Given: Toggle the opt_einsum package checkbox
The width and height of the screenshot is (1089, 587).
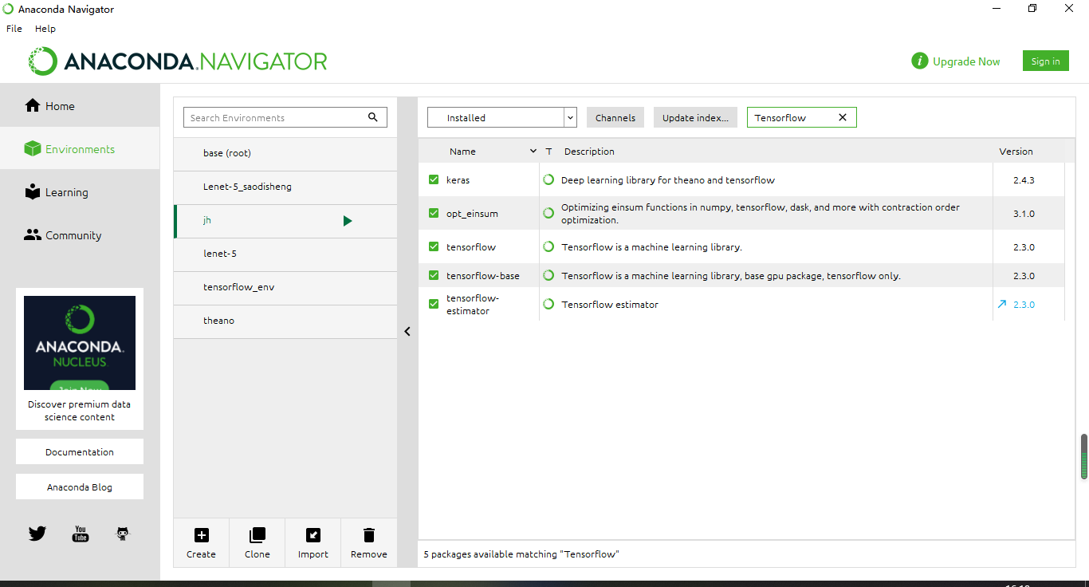Looking at the screenshot, I should (x=434, y=213).
